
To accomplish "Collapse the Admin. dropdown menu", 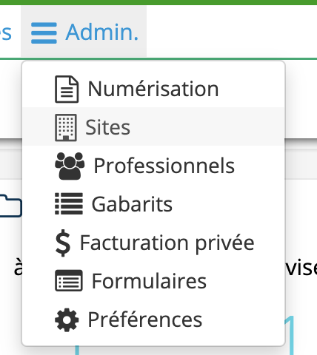I will [84, 32].
